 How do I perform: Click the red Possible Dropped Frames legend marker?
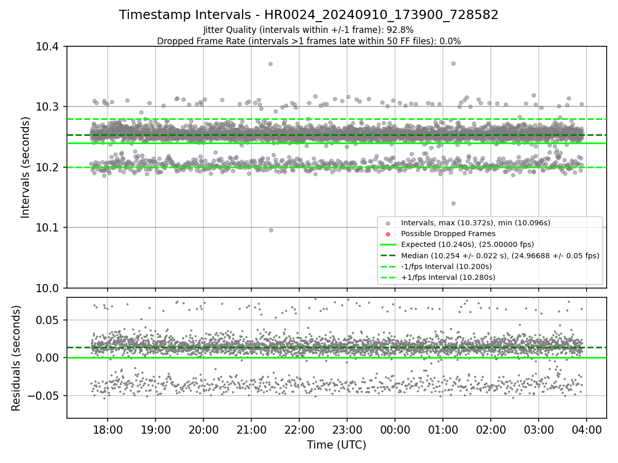click(x=388, y=234)
